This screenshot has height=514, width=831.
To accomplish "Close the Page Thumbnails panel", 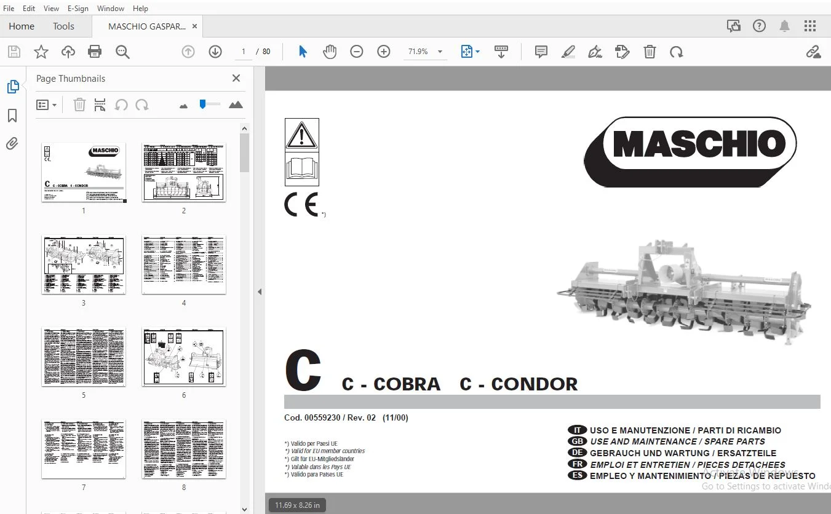I will pos(236,78).
